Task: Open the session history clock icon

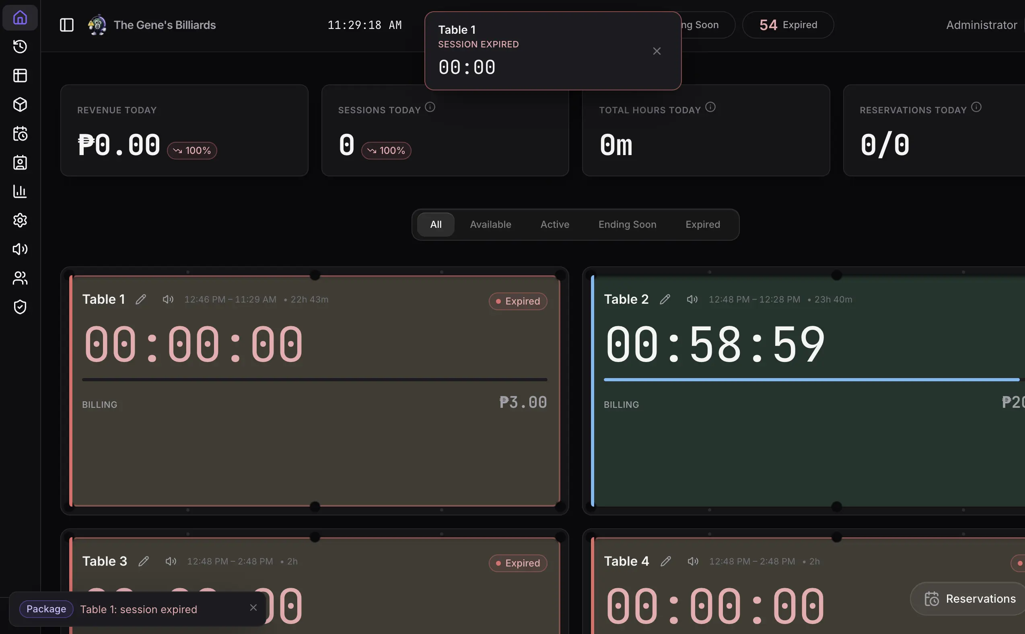Action: (x=20, y=47)
